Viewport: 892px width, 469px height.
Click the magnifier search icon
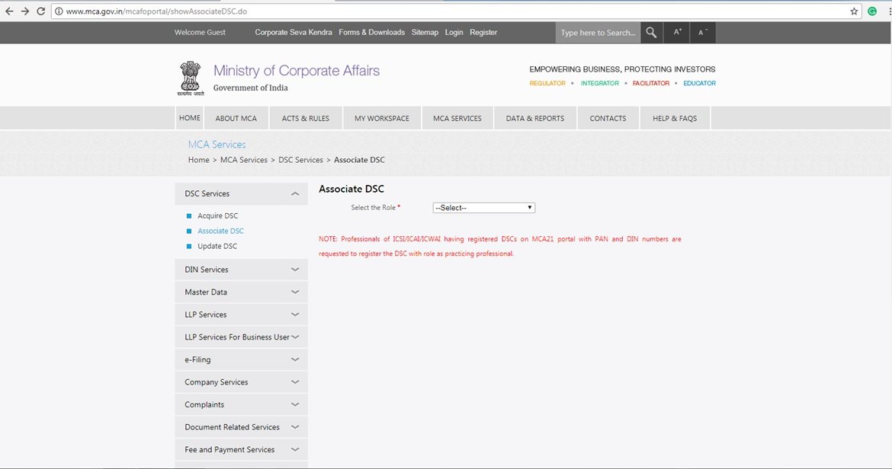click(x=651, y=33)
